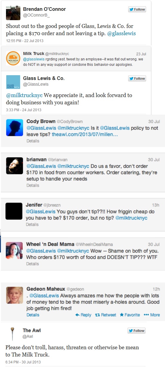Favorite Gedeon Maheux's tweet
This screenshot has width=165, height=367.
(130, 315)
